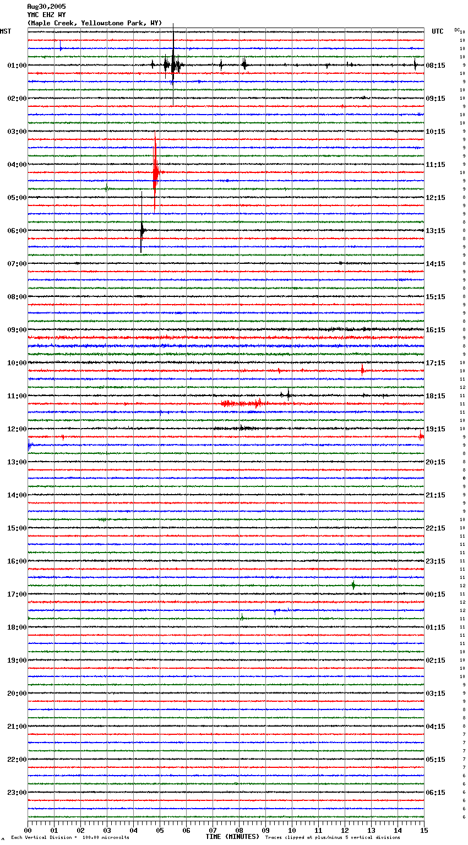Click the 10:15 UTC time label
468x845 pixels.
click(x=436, y=132)
